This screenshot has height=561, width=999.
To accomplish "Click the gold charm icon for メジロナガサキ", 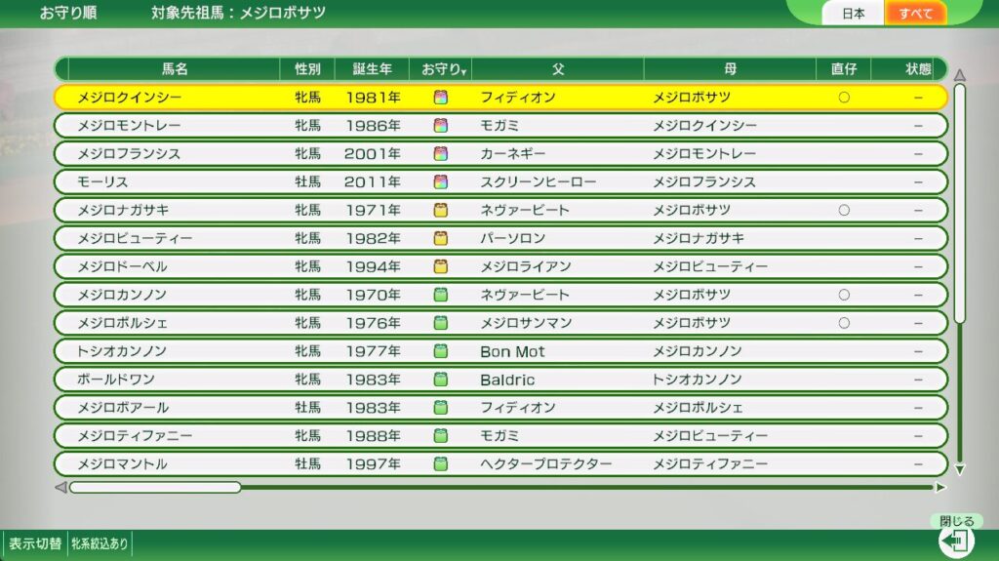I will 440,211.
